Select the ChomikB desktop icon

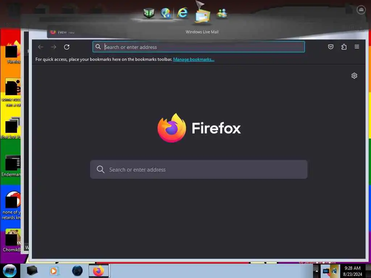click(x=12, y=240)
